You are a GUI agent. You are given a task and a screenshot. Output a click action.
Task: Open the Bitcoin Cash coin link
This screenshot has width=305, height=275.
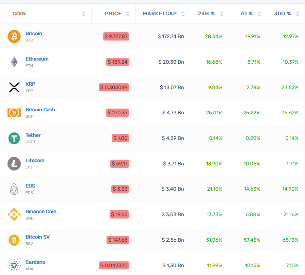coord(40,110)
